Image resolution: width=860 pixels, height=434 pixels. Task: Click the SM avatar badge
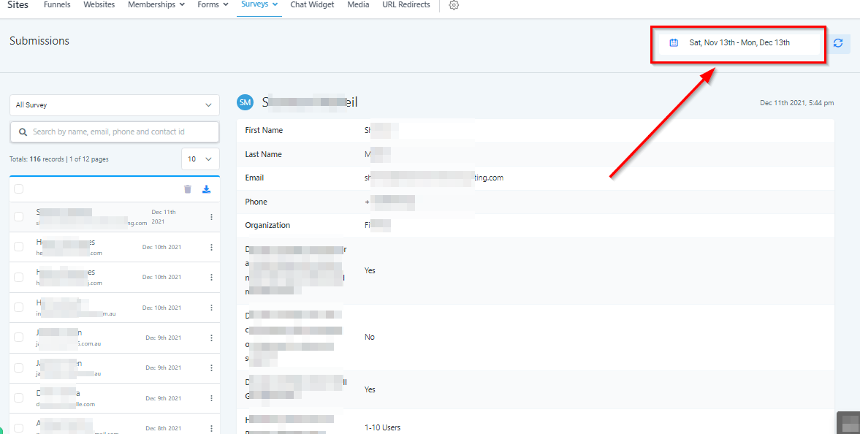[245, 103]
